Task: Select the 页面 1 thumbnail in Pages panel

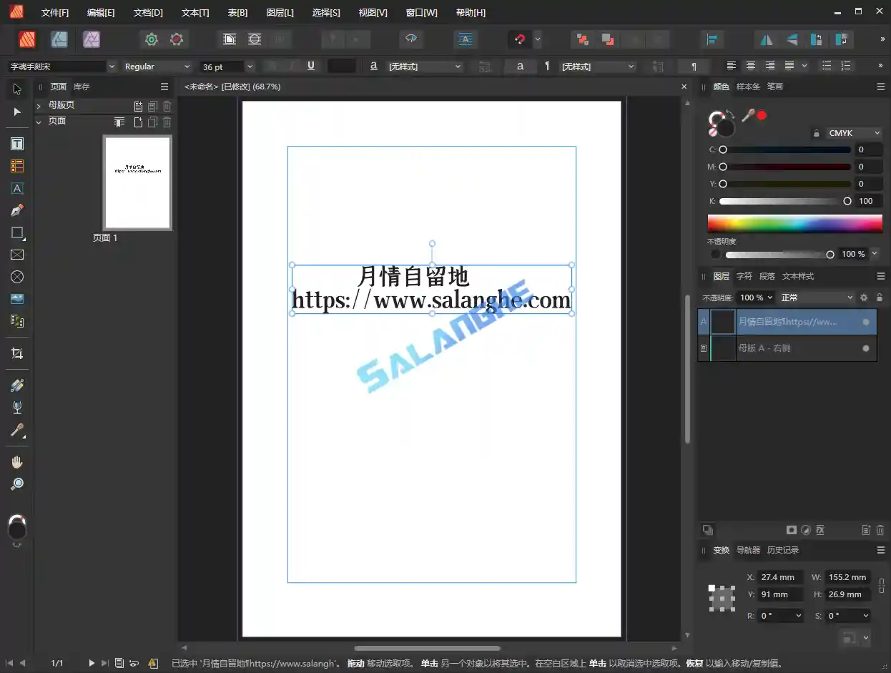Action: pyautogui.click(x=137, y=182)
